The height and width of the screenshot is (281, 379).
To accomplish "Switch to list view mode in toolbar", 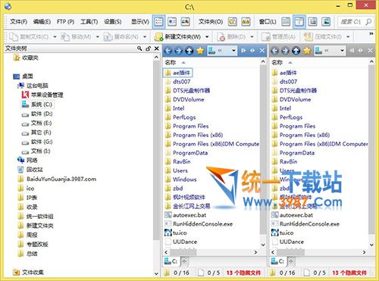I will [158, 22].
